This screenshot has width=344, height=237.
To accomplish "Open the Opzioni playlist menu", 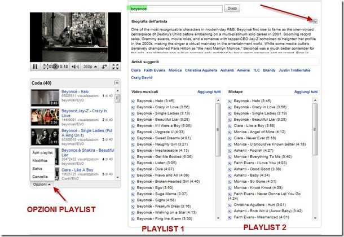I will coord(42,185).
